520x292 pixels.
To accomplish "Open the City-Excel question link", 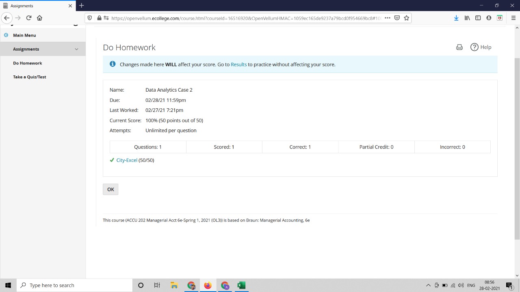I will [x=127, y=160].
